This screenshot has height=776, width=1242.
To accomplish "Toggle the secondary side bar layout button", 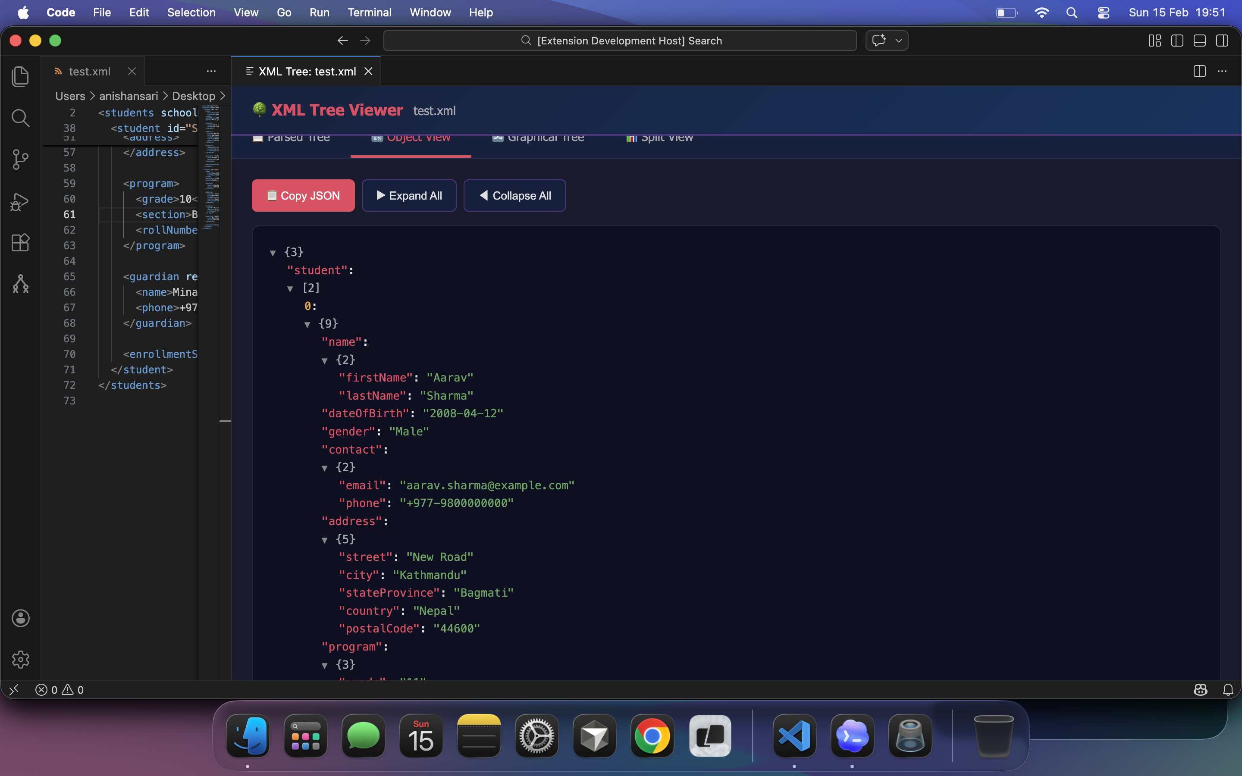I will tap(1222, 41).
